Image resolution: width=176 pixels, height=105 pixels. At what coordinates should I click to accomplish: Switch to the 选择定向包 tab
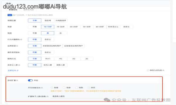click(x=28, y=10)
